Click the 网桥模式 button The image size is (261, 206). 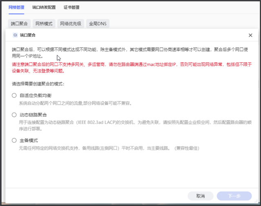click(44, 24)
